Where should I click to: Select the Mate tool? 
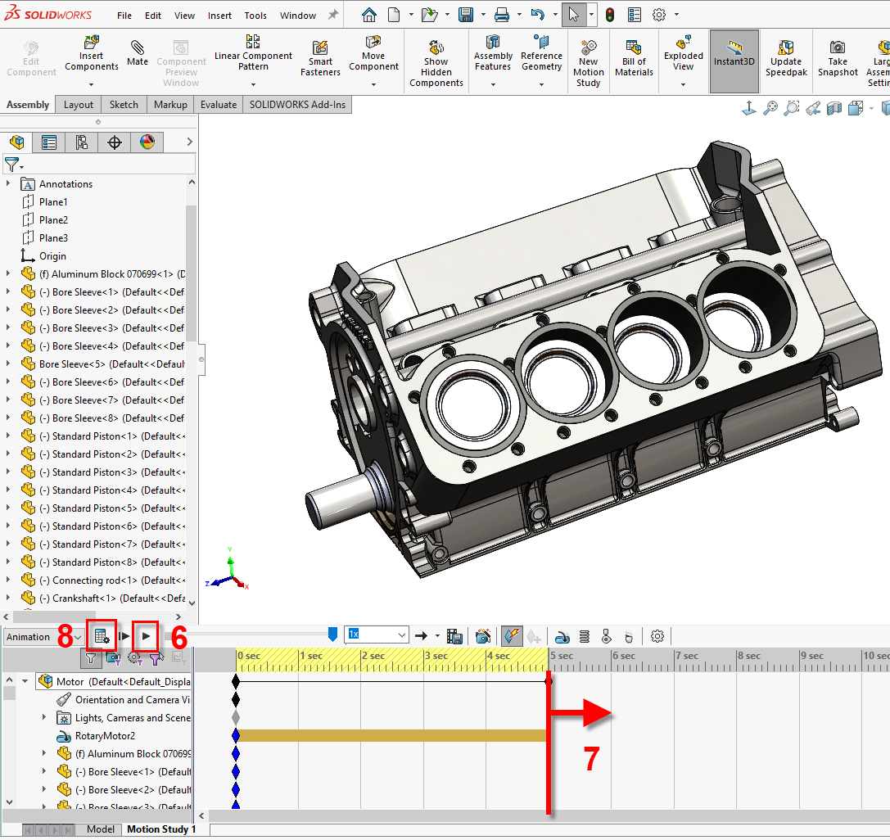(x=138, y=52)
